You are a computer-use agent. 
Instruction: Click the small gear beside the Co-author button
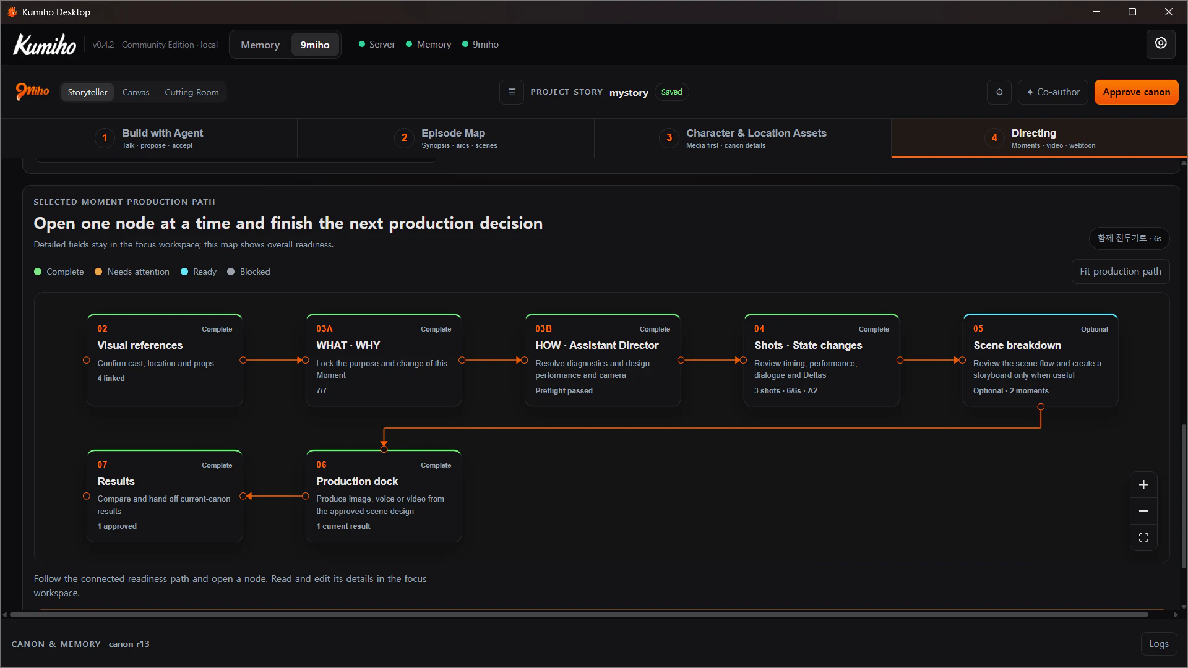pos(999,92)
